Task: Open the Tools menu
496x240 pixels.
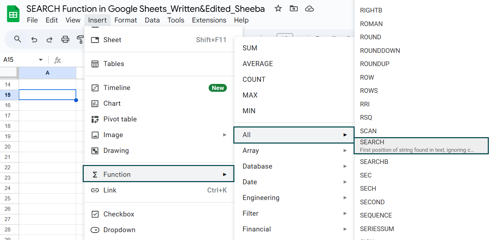Action: (176, 20)
